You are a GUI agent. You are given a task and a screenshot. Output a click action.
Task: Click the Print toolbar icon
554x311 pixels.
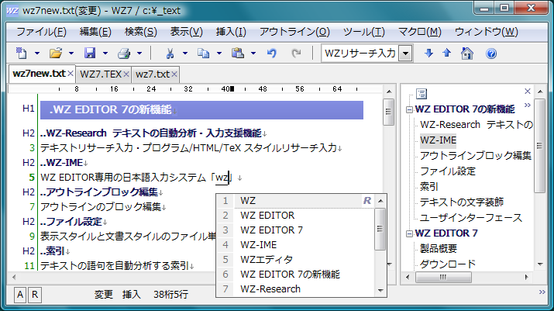(124, 54)
